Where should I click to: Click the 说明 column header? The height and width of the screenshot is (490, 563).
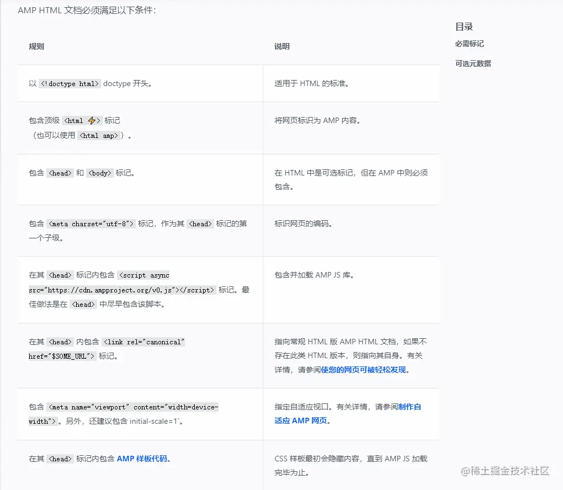point(282,46)
